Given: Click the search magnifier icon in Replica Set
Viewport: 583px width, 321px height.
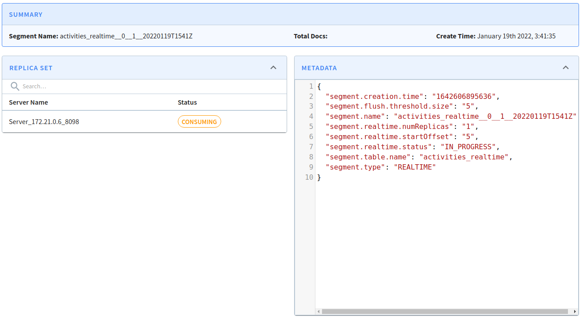Looking at the screenshot, I should click(x=15, y=86).
